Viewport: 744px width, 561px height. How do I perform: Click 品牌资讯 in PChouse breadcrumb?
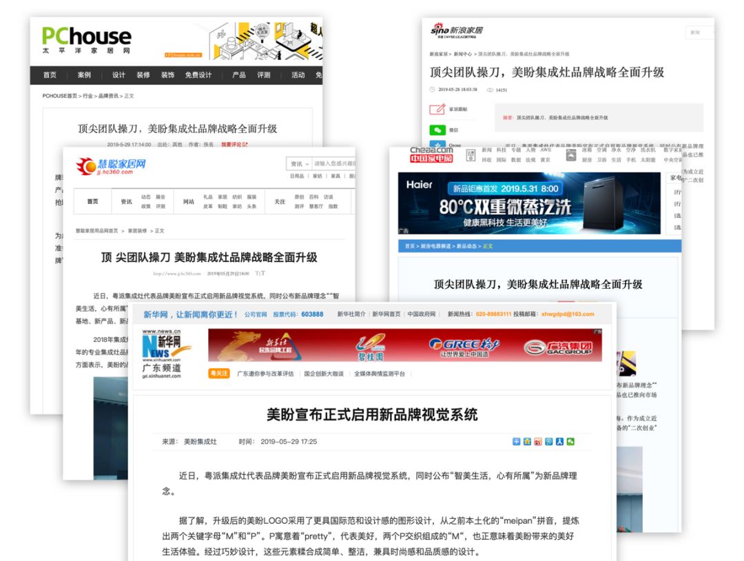click(108, 96)
